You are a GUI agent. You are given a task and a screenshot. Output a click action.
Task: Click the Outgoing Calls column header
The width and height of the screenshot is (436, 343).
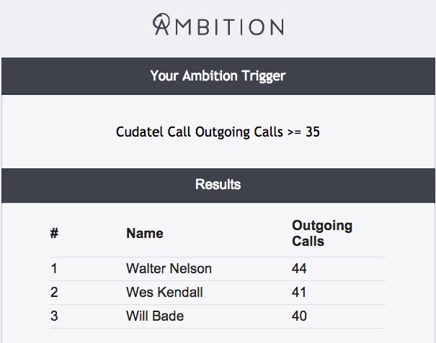[321, 233]
